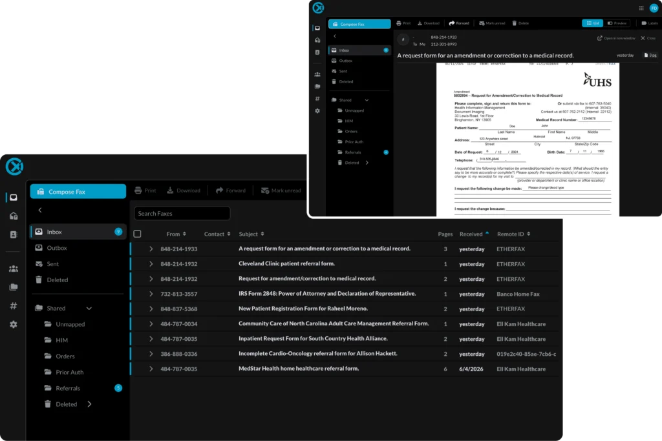Expand the 848-214-1933 fax row chevron
This screenshot has height=441, width=662.
(x=151, y=249)
